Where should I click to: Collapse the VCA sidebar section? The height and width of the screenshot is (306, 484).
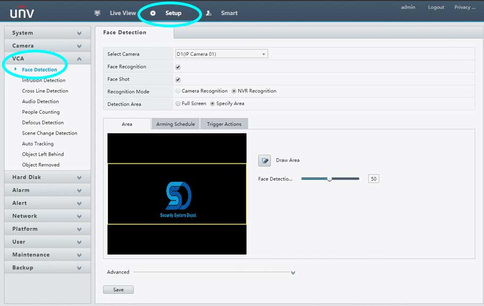click(x=79, y=59)
